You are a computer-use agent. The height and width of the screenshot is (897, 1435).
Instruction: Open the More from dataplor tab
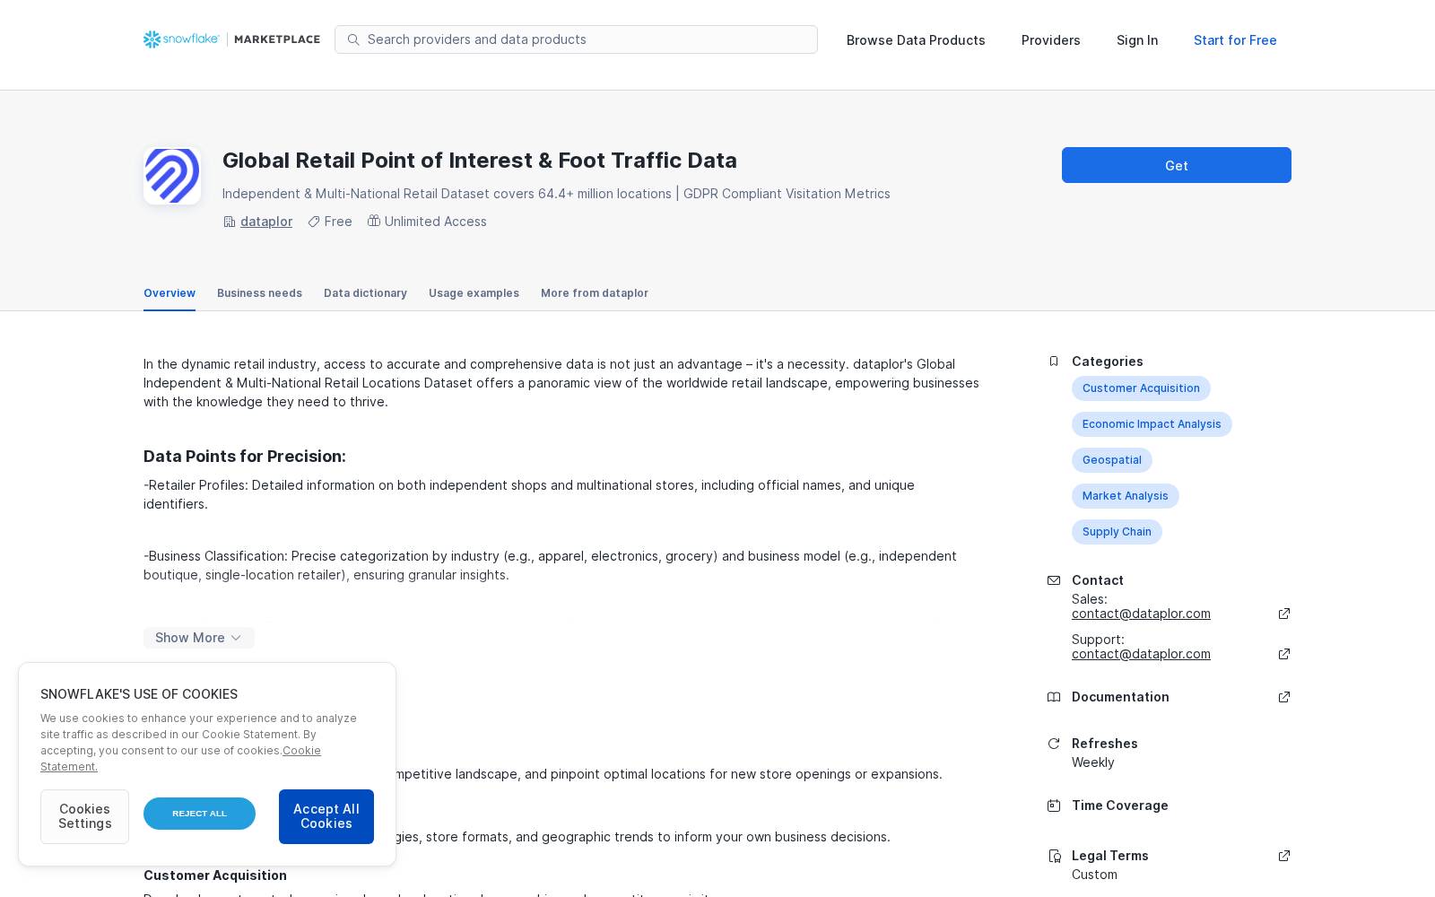(595, 293)
